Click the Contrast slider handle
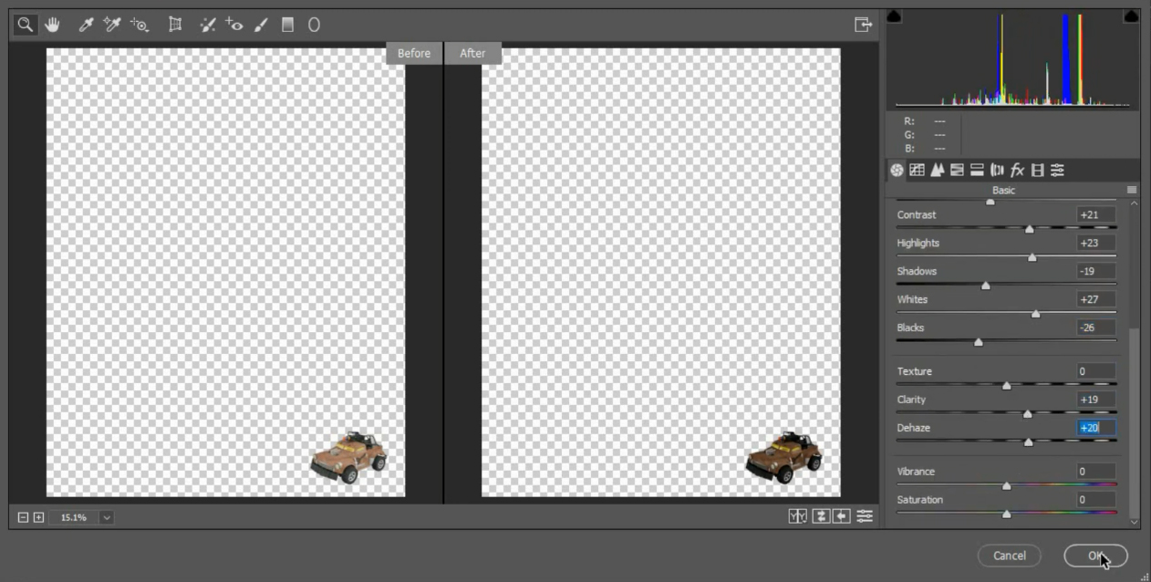The image size is (1151, 582). (x=1030, y=229)
